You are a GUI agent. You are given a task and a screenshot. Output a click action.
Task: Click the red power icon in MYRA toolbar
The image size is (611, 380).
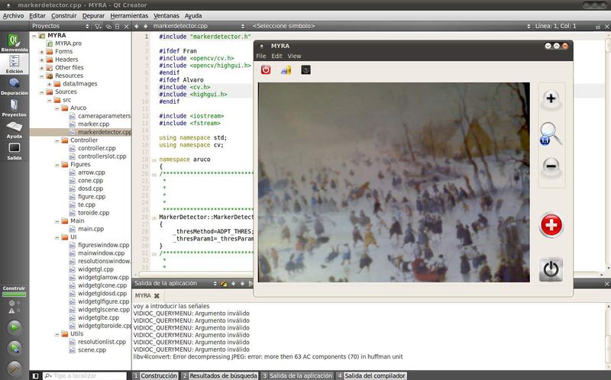pos(266,70)
